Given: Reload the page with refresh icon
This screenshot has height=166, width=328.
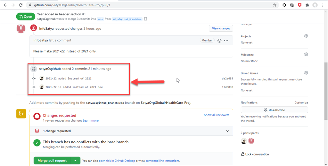Looking at the screenshot, I should [21, 5].
